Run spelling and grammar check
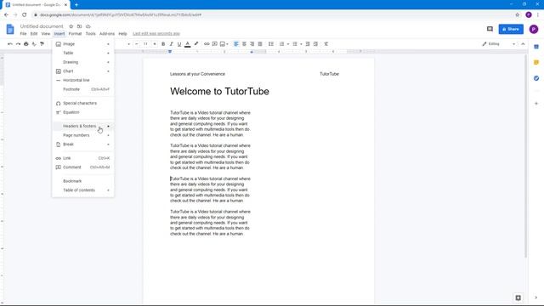 (34, 44)
